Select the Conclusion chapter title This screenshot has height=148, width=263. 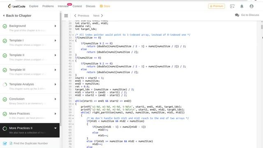(17, 99)
